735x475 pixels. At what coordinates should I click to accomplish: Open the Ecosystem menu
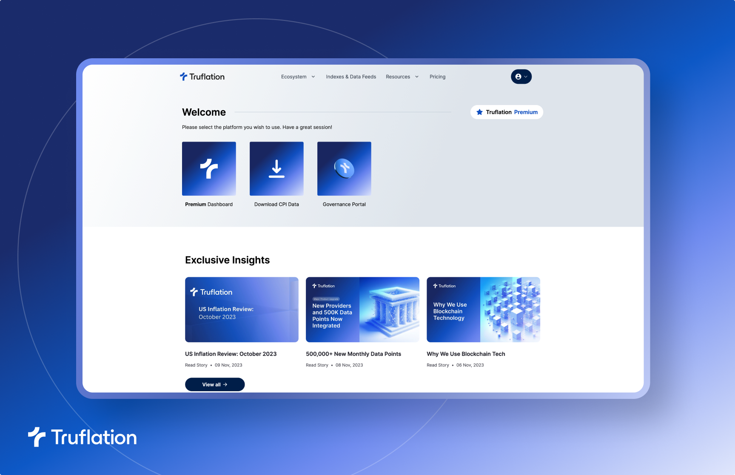(293, 77)
